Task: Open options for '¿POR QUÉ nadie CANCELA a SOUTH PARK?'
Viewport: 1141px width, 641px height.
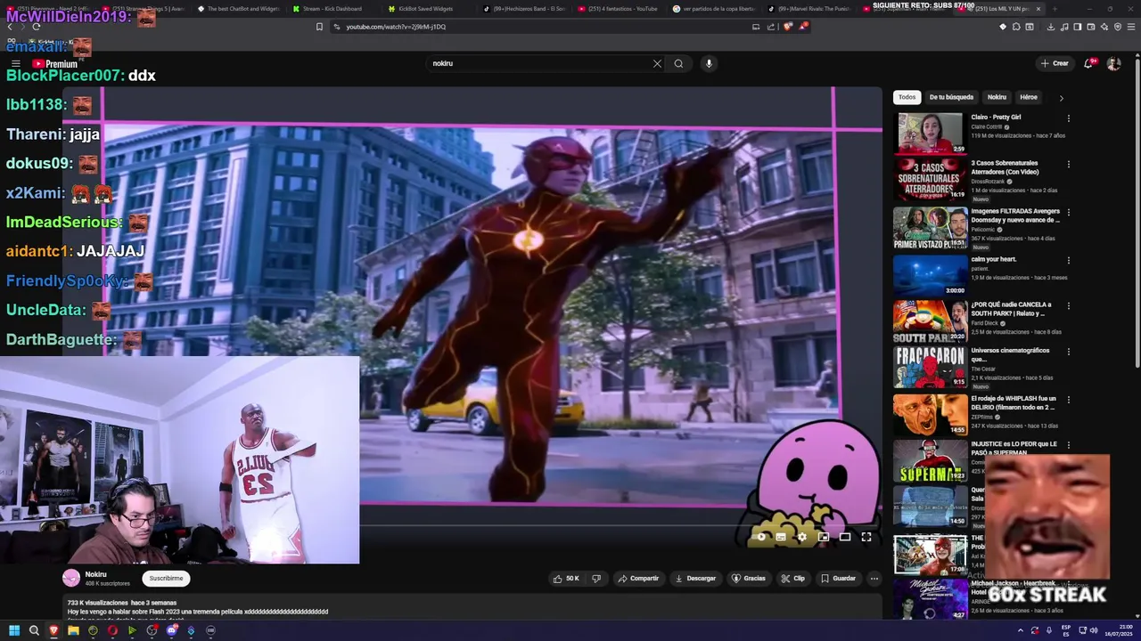Action: [x=1068, y=306]
